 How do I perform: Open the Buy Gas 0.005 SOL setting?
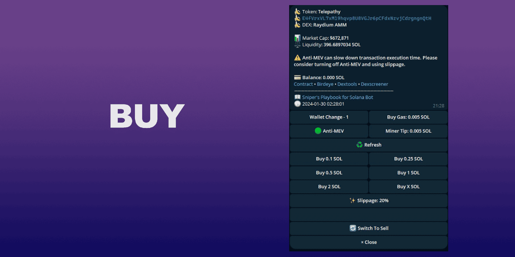[408, 117]
